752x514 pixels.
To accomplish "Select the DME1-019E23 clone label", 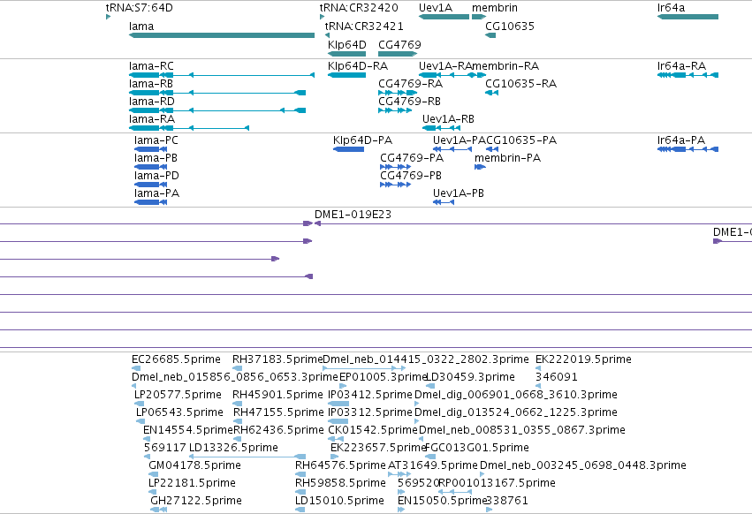I will coord(353,215).
